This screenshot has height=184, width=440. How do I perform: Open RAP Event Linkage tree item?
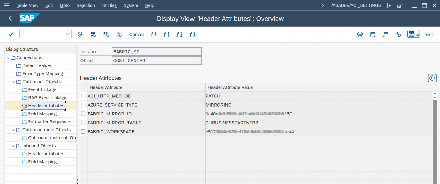pyautogui.click(x=47, y=97)
